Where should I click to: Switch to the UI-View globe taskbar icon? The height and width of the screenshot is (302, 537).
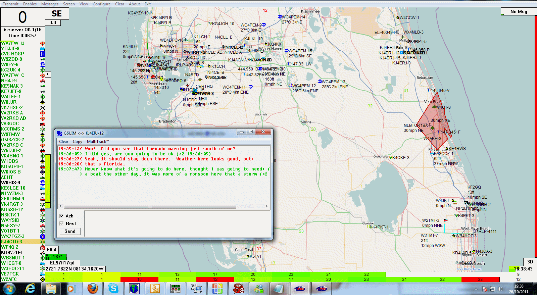(x=134, y=289)
